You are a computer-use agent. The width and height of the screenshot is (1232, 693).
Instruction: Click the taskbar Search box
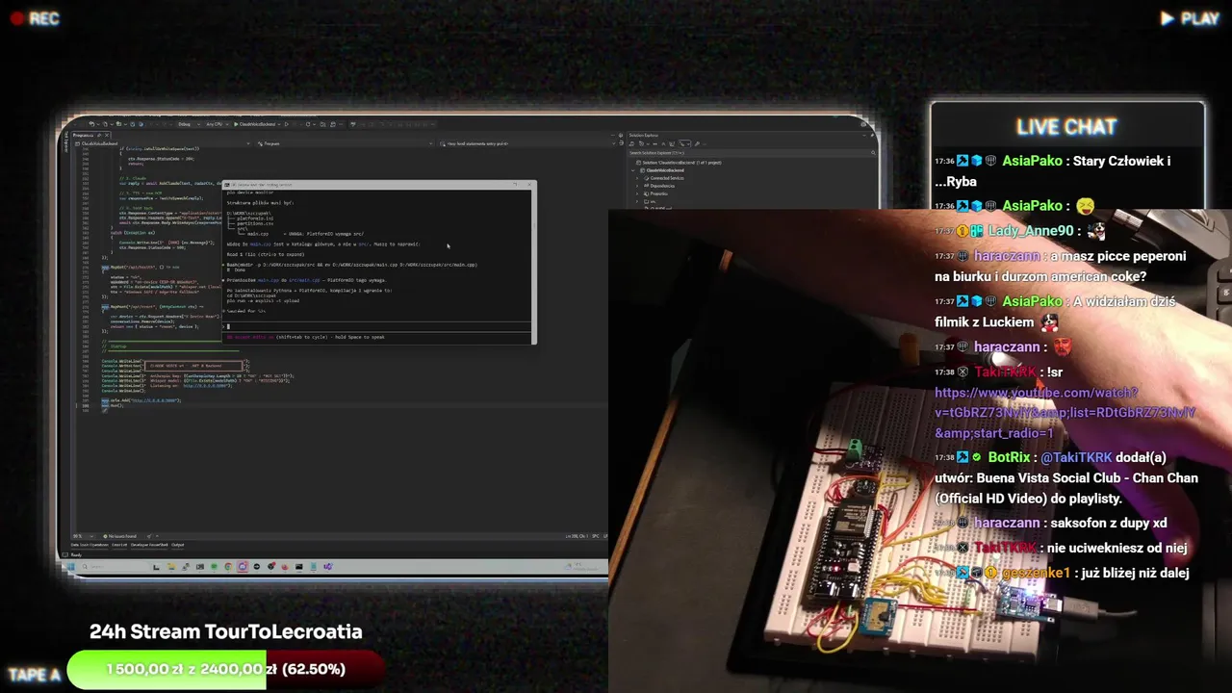pos(116,566)
